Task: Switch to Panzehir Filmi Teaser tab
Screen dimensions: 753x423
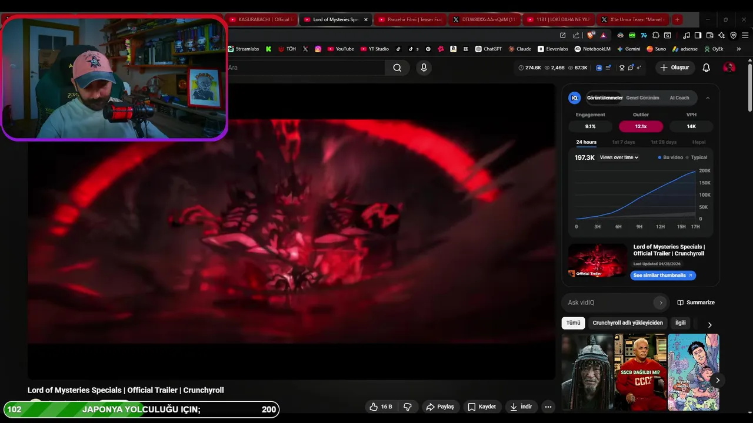Action: [409, 19]
